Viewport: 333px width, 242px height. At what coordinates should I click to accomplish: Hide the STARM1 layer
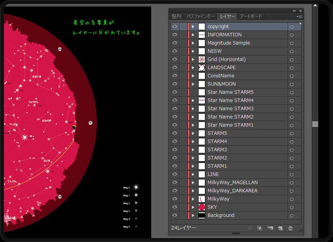point(175,166)
